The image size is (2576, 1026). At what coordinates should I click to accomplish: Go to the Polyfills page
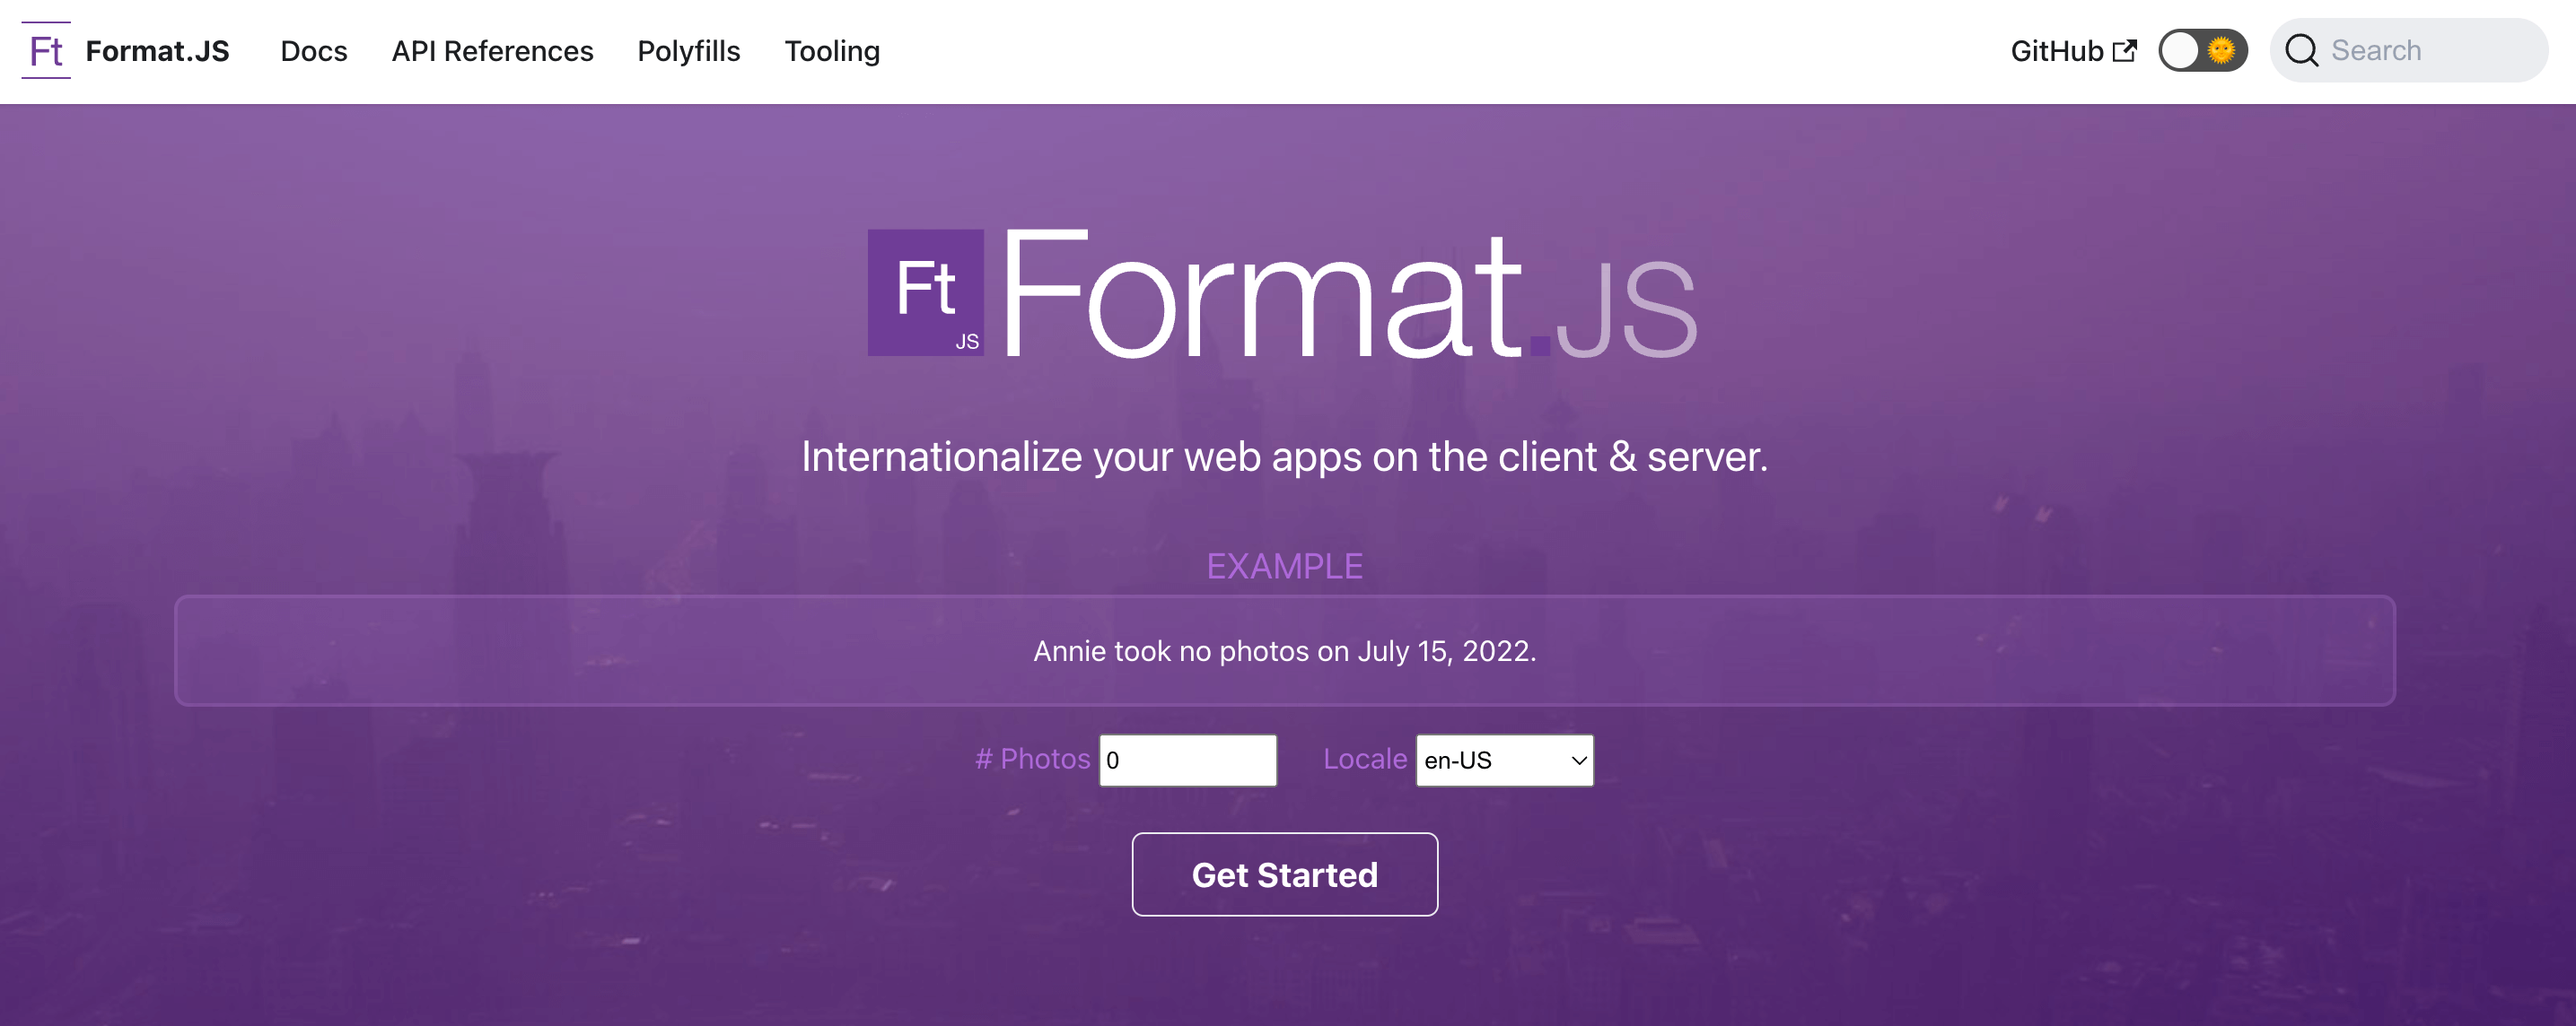pos(688,51)
